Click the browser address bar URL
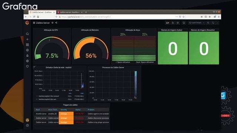237x133 pixels. coord(86,17)
